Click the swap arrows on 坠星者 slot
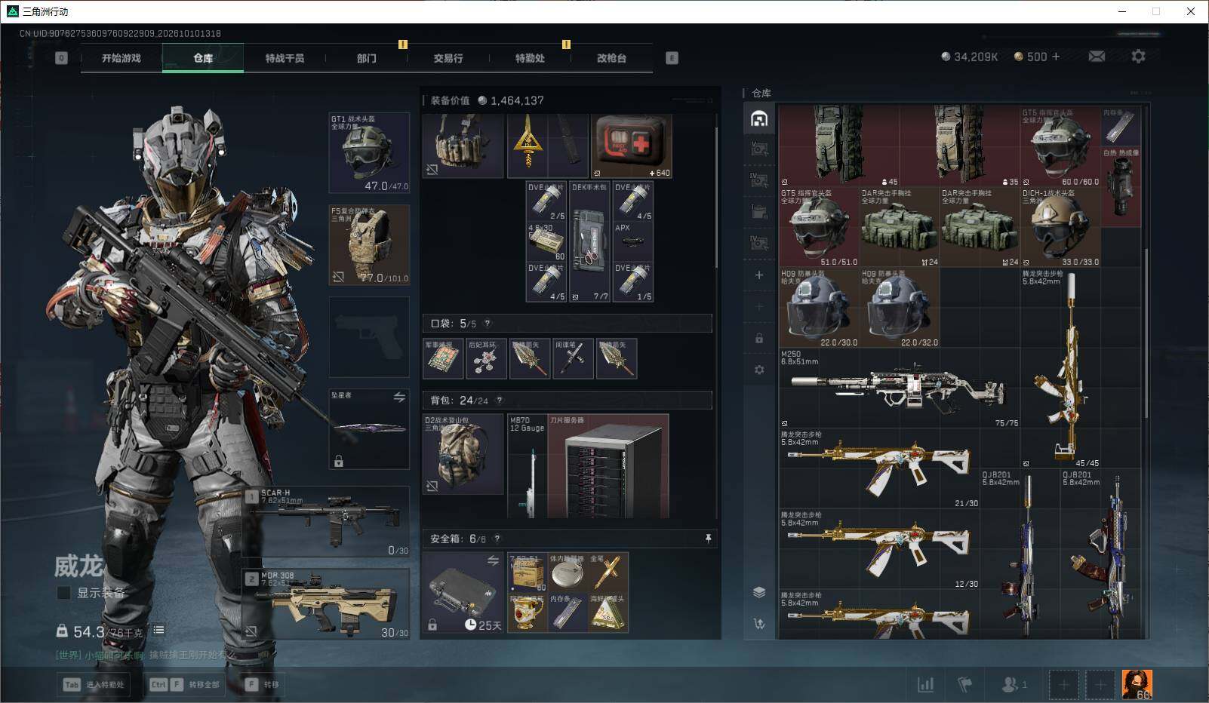Screen dimensions: 1209x703 399,398
